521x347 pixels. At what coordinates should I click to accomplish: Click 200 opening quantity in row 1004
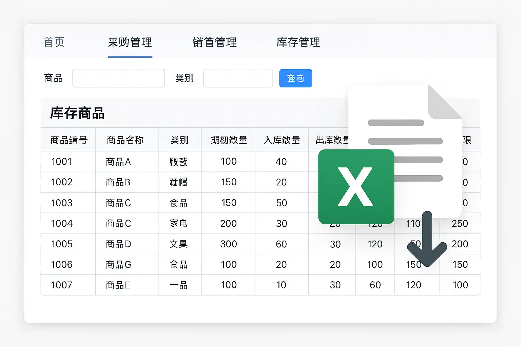(x=229, y=223)
